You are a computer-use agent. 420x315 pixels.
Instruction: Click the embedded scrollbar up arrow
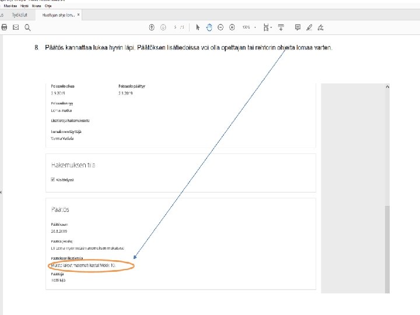pos(387,86)
